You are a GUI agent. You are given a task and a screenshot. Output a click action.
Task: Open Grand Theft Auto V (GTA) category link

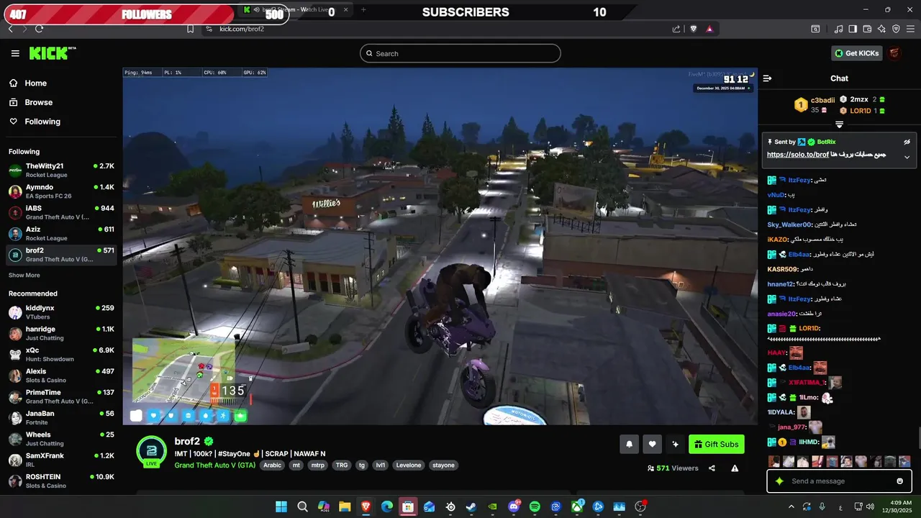(214, 465)
